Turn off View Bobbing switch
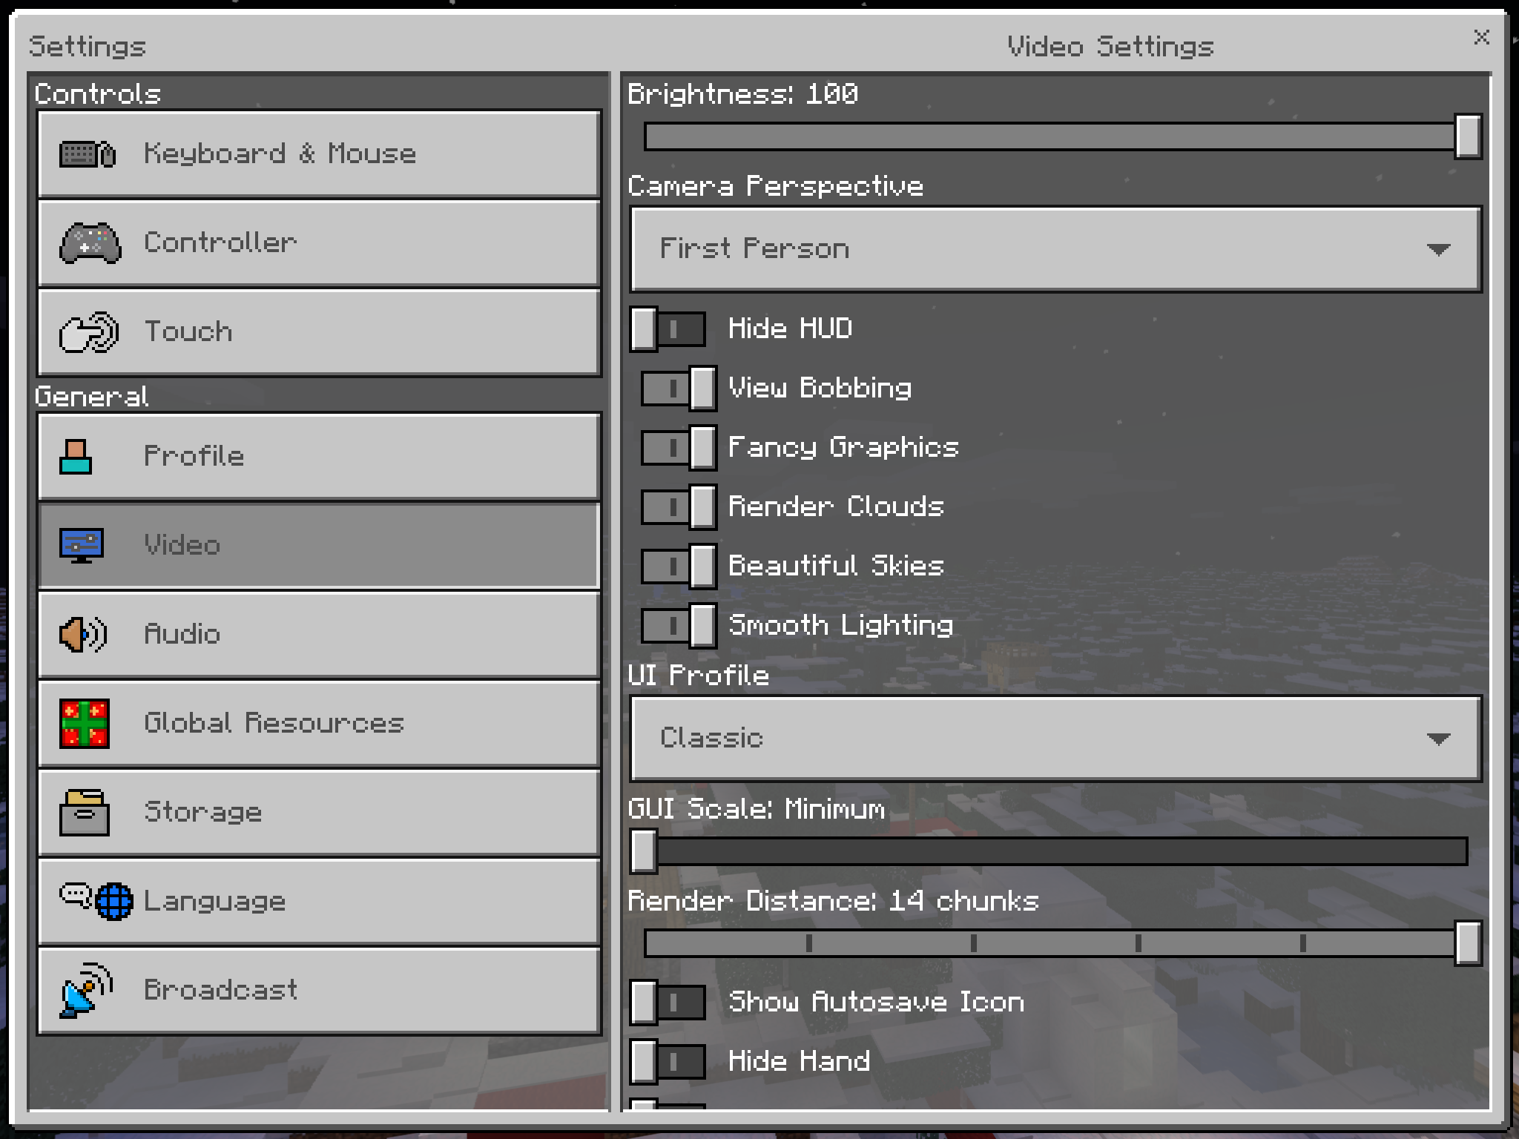 pyautogui.click(x=678, y=388)
